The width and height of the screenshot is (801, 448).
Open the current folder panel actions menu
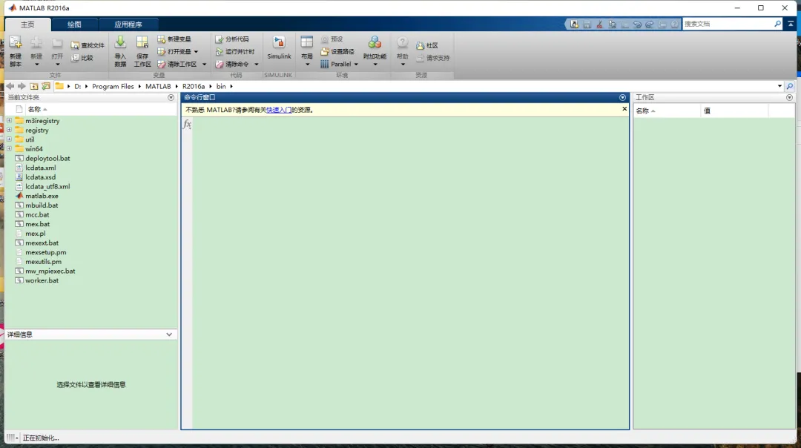[171, 98]
